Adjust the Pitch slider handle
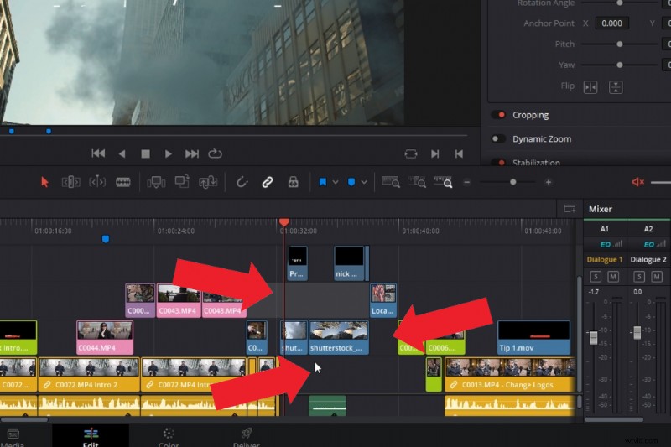 [619, 44]
